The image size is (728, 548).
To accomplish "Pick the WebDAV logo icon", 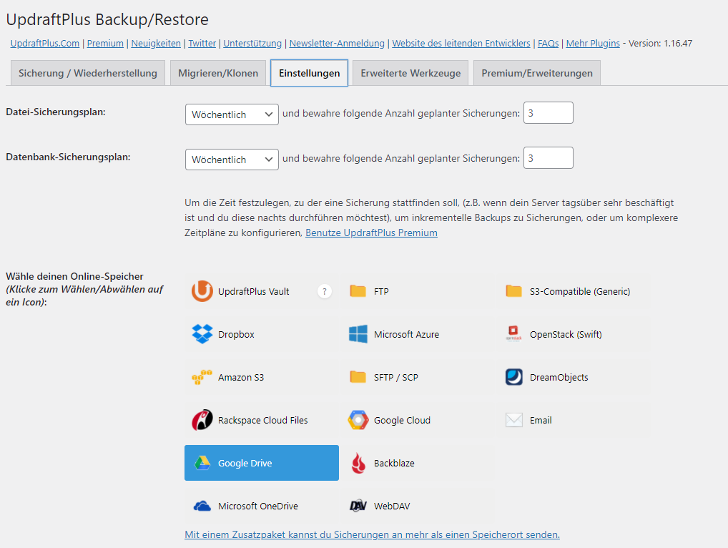I will coord(358,506).
